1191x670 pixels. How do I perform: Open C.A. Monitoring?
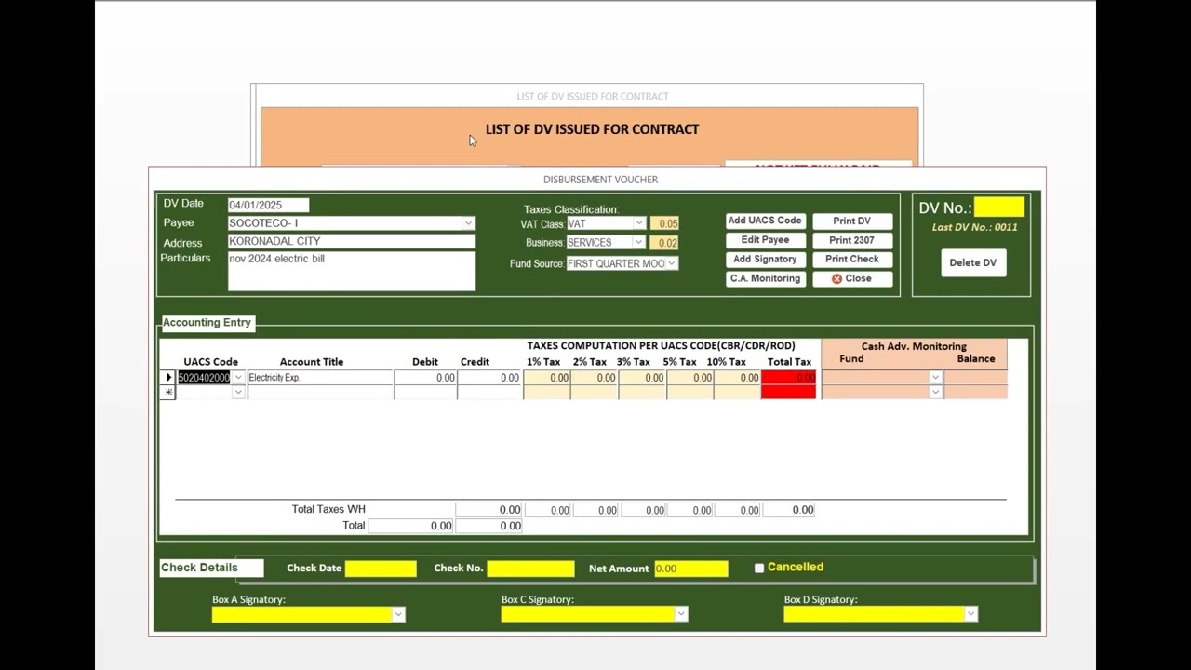(x=765, y=279)
